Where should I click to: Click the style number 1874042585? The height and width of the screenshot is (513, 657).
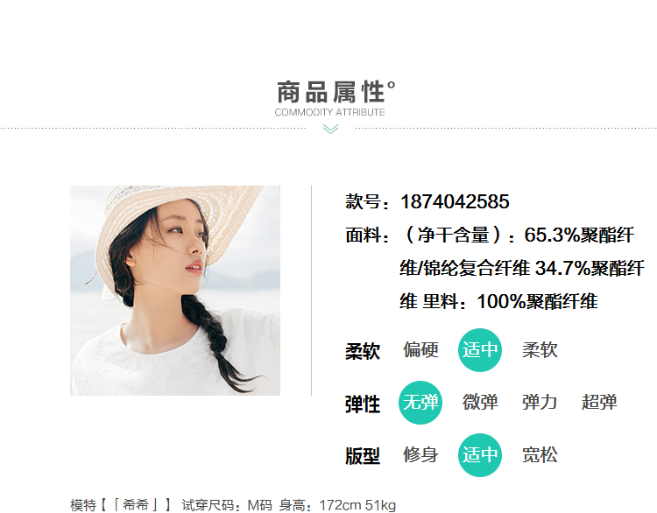point(455,202)
